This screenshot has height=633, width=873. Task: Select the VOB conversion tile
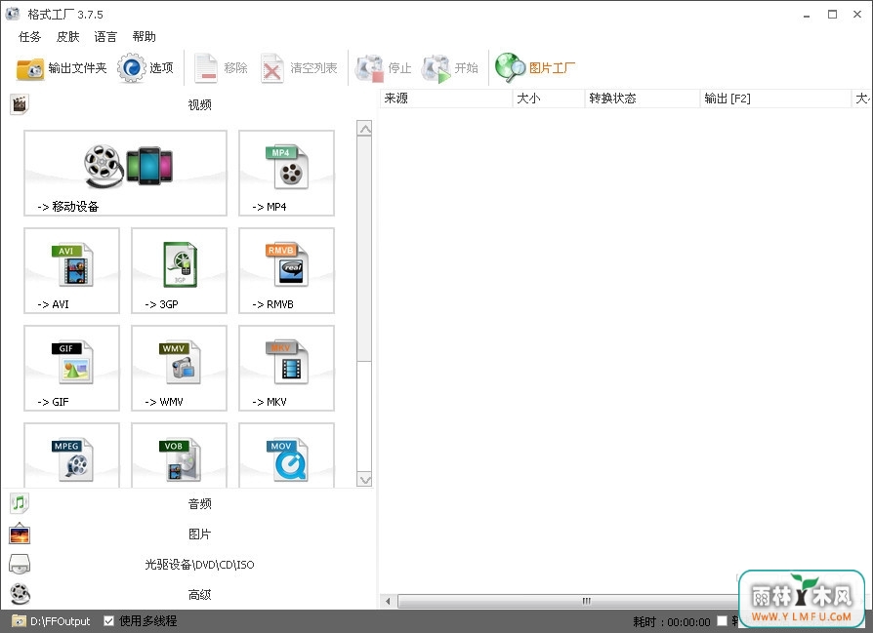pyautogui.click(x=180, y=455)
